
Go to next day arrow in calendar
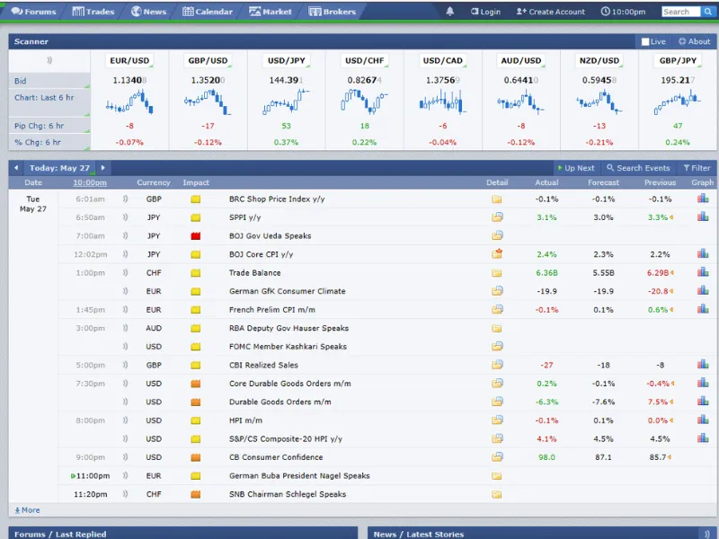[103, 168]
